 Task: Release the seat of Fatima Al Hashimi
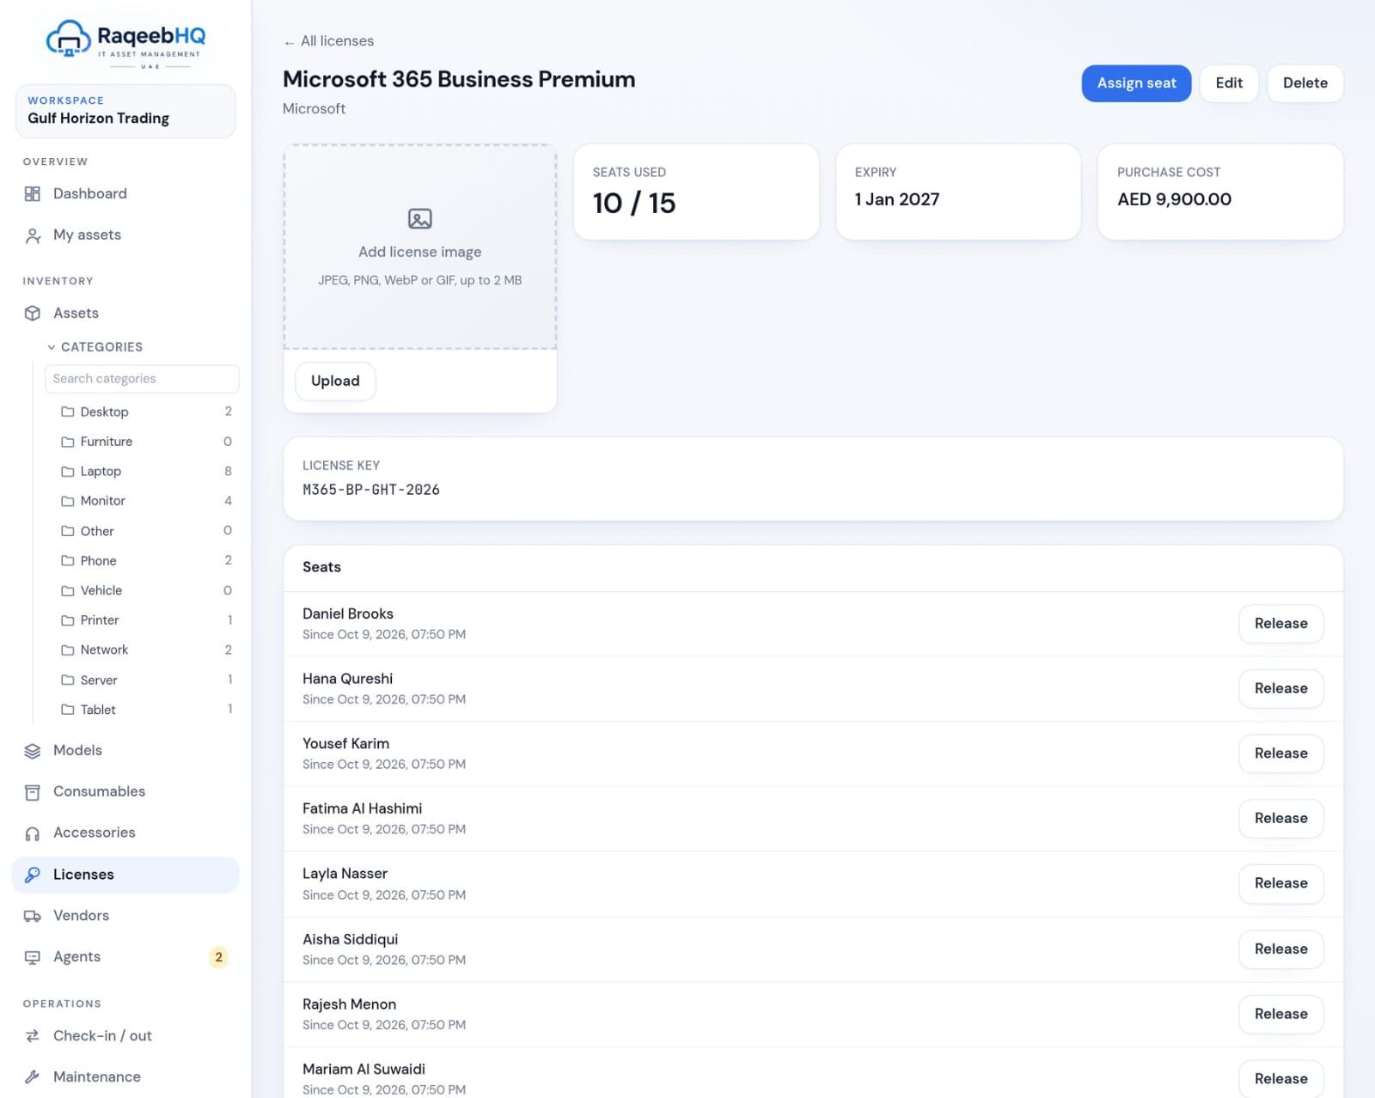1280,819
